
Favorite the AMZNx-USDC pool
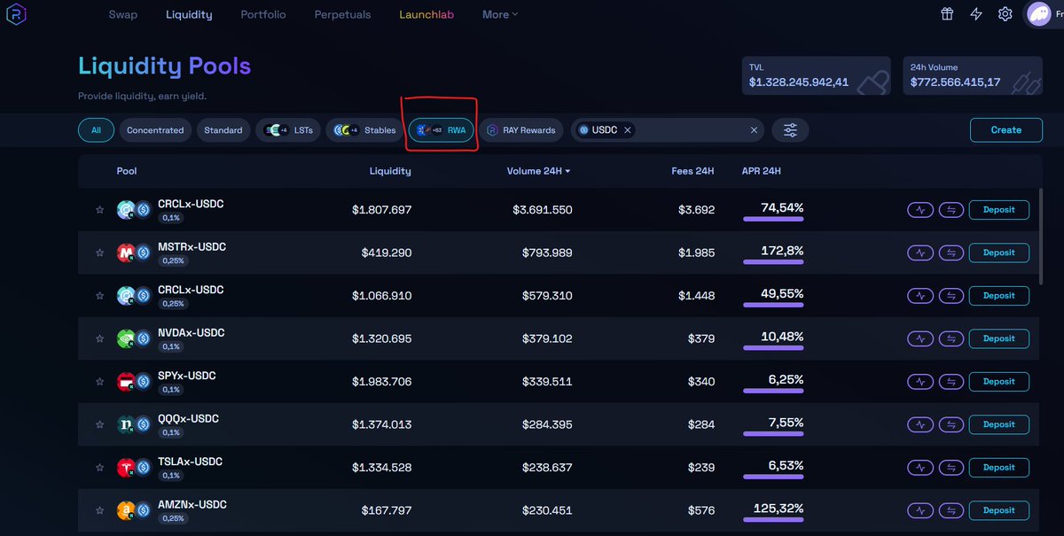point(99,510)
